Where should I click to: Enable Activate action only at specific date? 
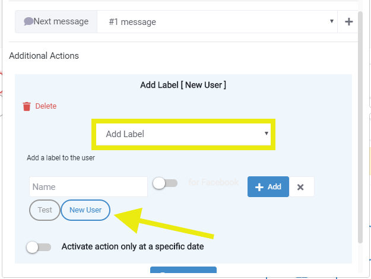click(x=39, y=247)
